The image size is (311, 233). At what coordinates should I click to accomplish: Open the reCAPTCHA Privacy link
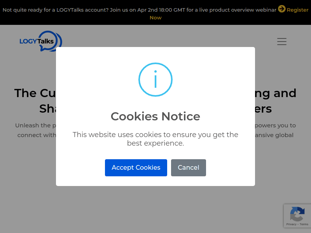(291, 224)
